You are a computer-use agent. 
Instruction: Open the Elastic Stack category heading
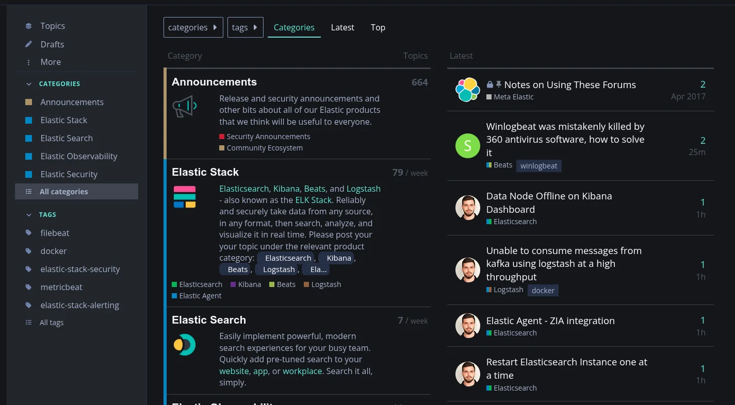click(205, 172)
